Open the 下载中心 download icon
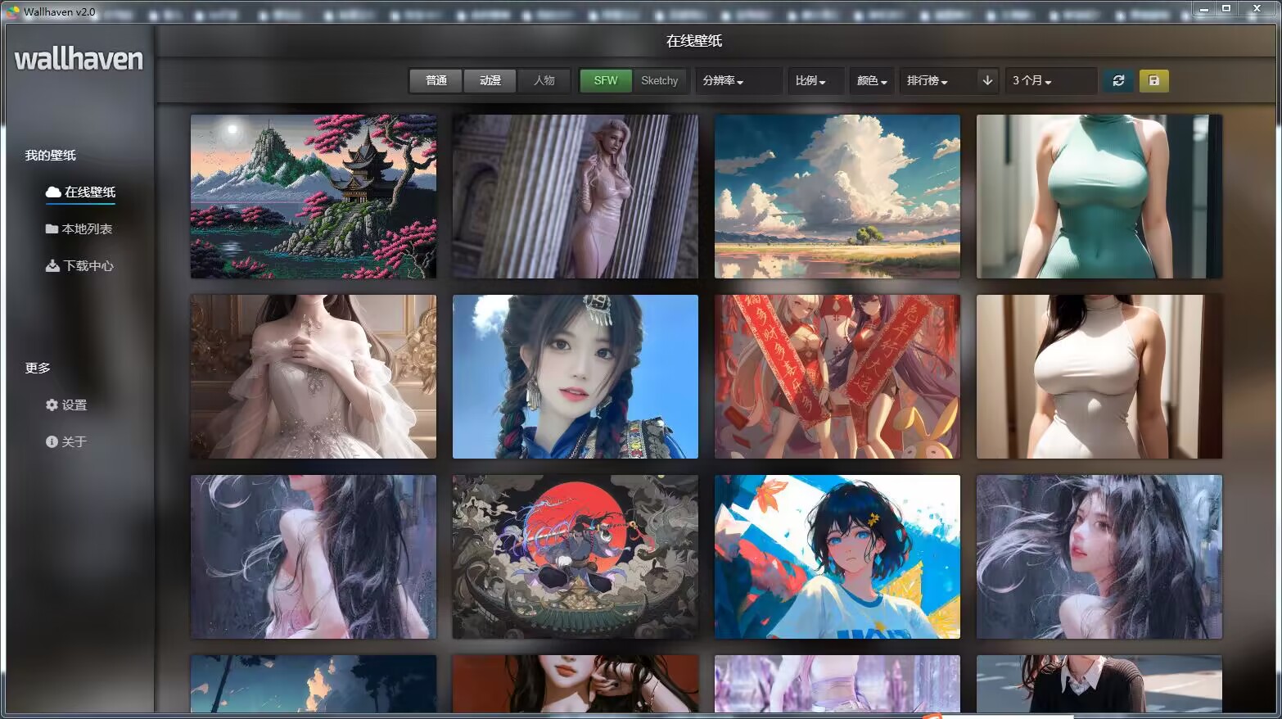This screenshot has height=719, width=1282. (52, 265)
